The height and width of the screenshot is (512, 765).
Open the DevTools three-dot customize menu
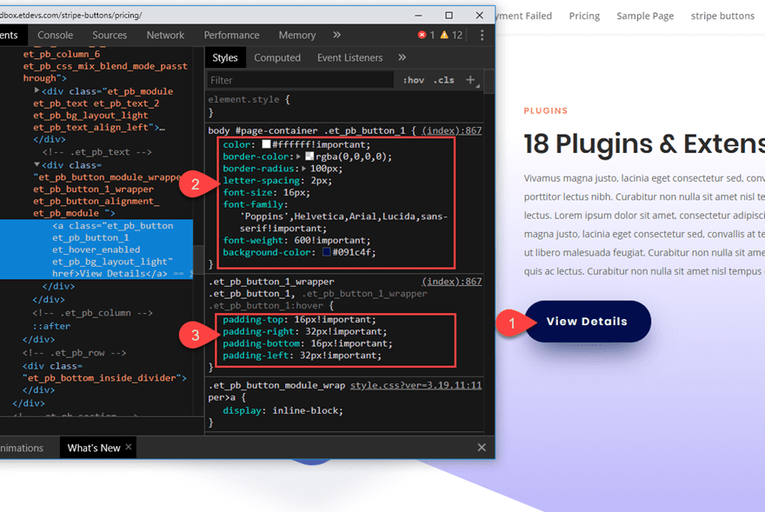482,35
